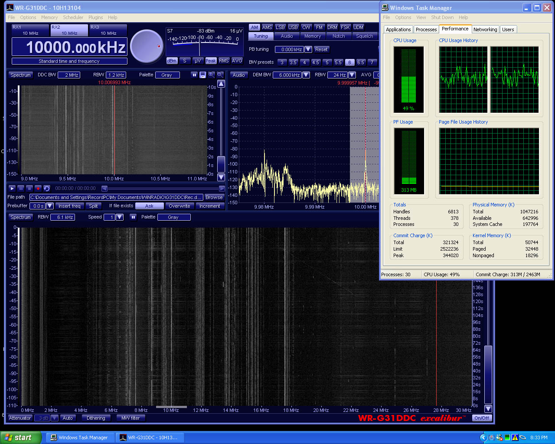The width and height of the screenshot is (555, 444).
Task: Open the Attenuator 3 dB dropdown
Action: (54, 418)
